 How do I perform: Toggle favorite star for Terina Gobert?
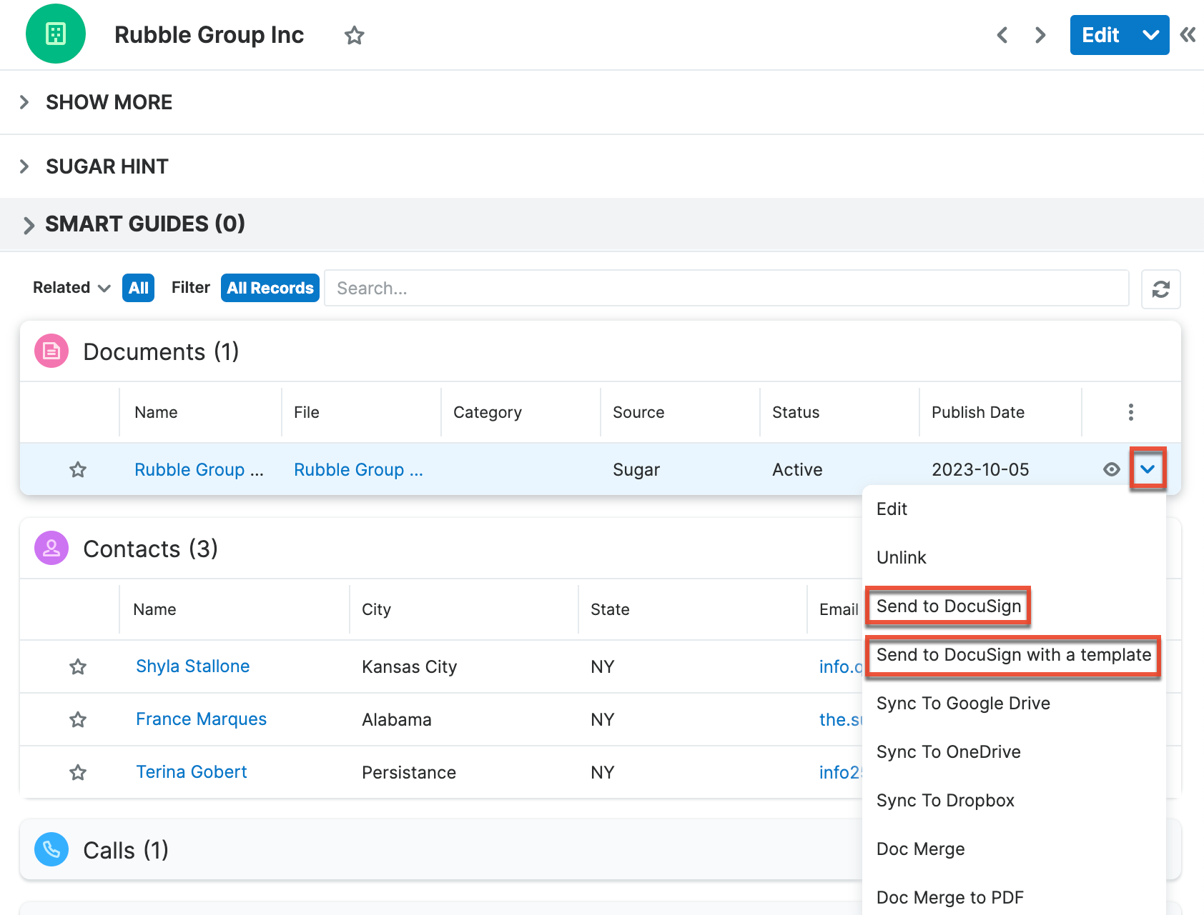[78, 772]
